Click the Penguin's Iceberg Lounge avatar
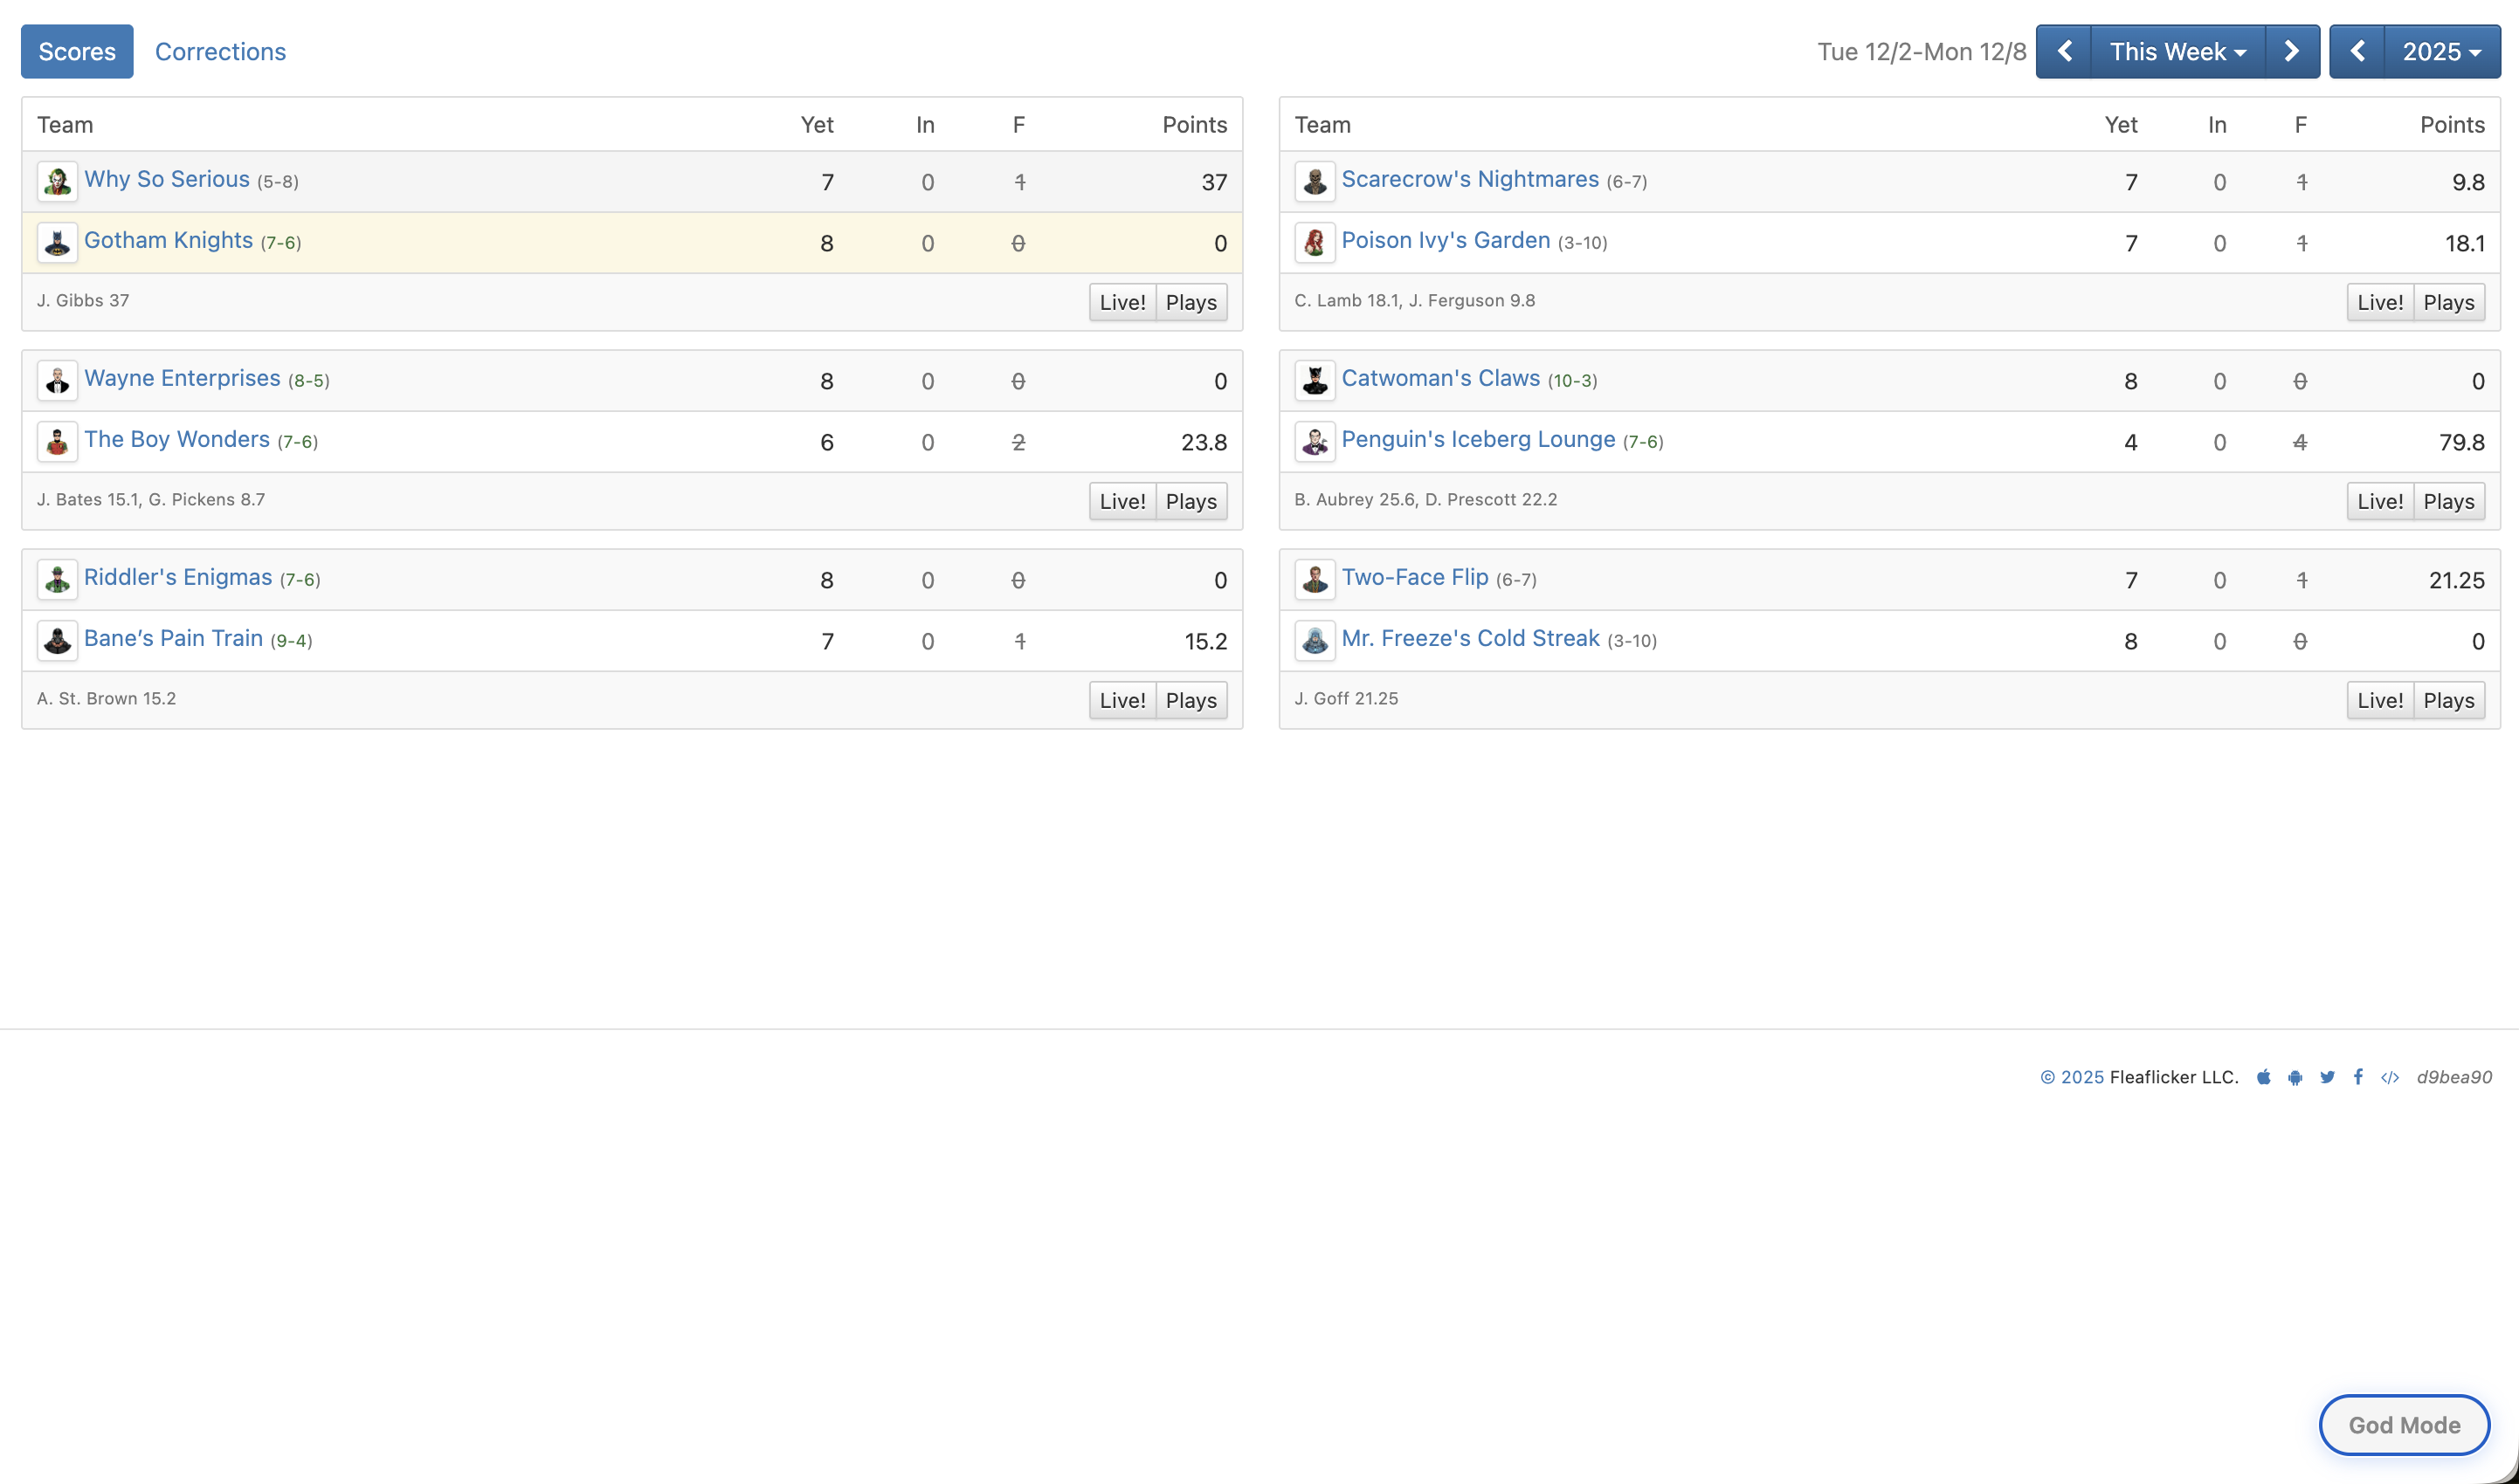The image size is (2519, 1484). click(1315, 441)
